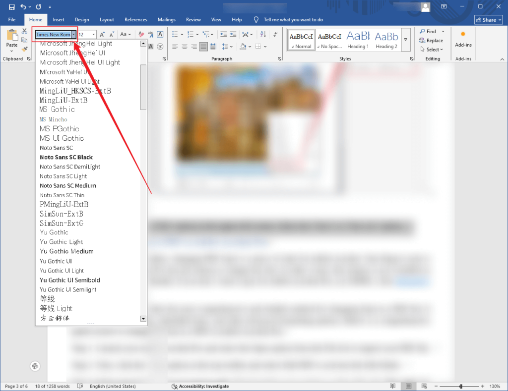Open the Sort tool in Paragraph group
The image size is (508, 391).
262,34
